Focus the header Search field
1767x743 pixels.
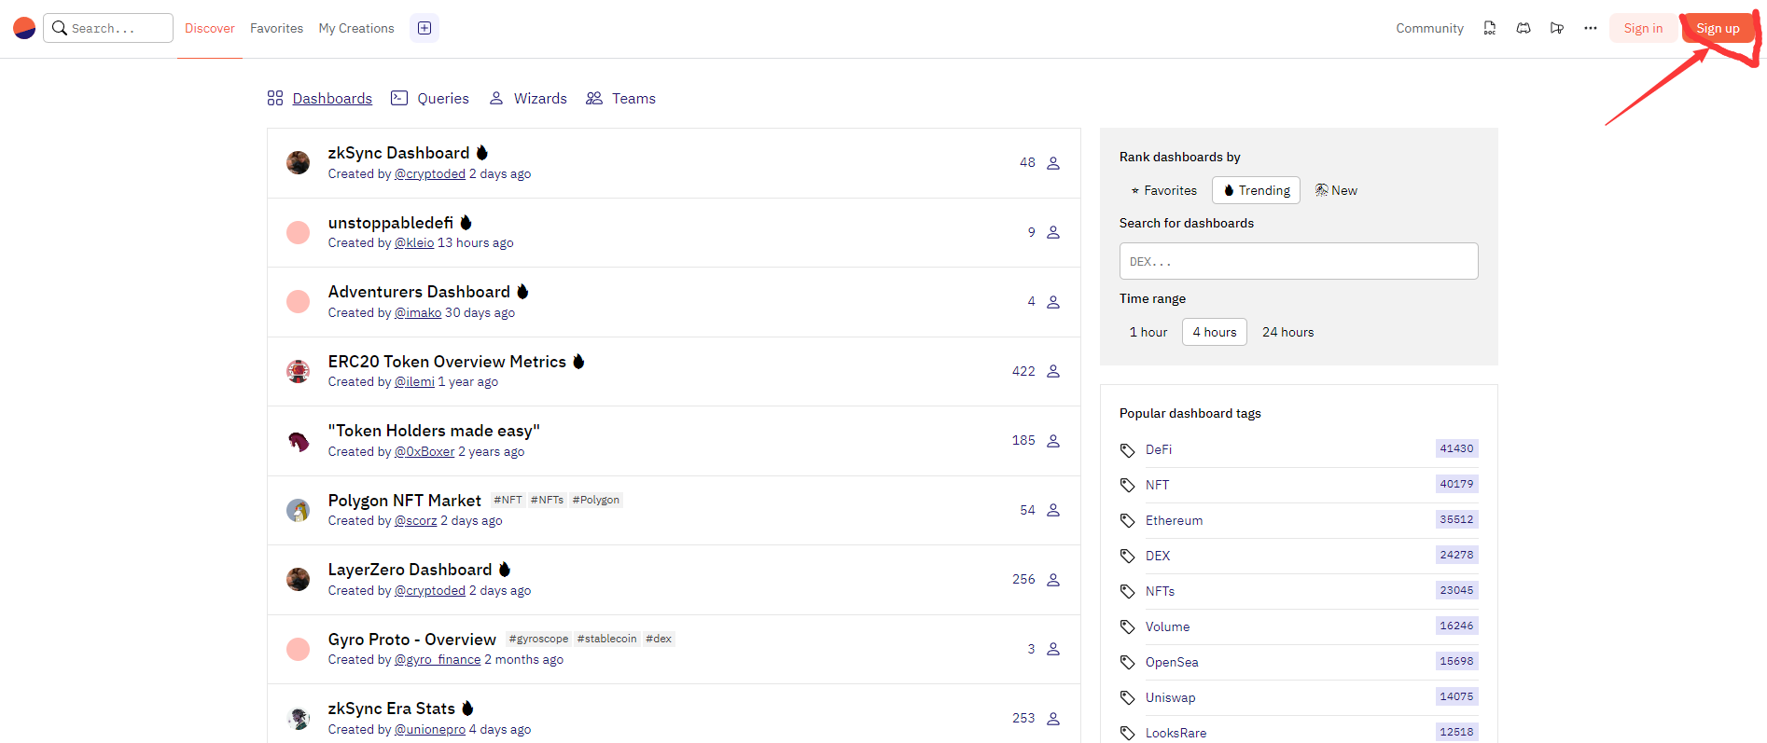coord(108,28)
